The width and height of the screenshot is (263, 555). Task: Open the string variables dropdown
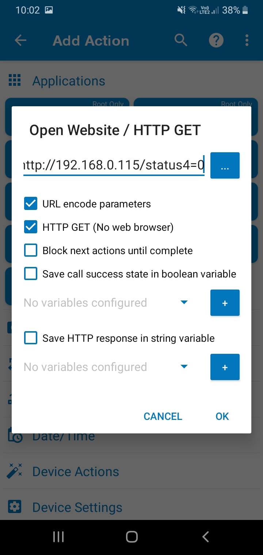click(x=184, y=367)
